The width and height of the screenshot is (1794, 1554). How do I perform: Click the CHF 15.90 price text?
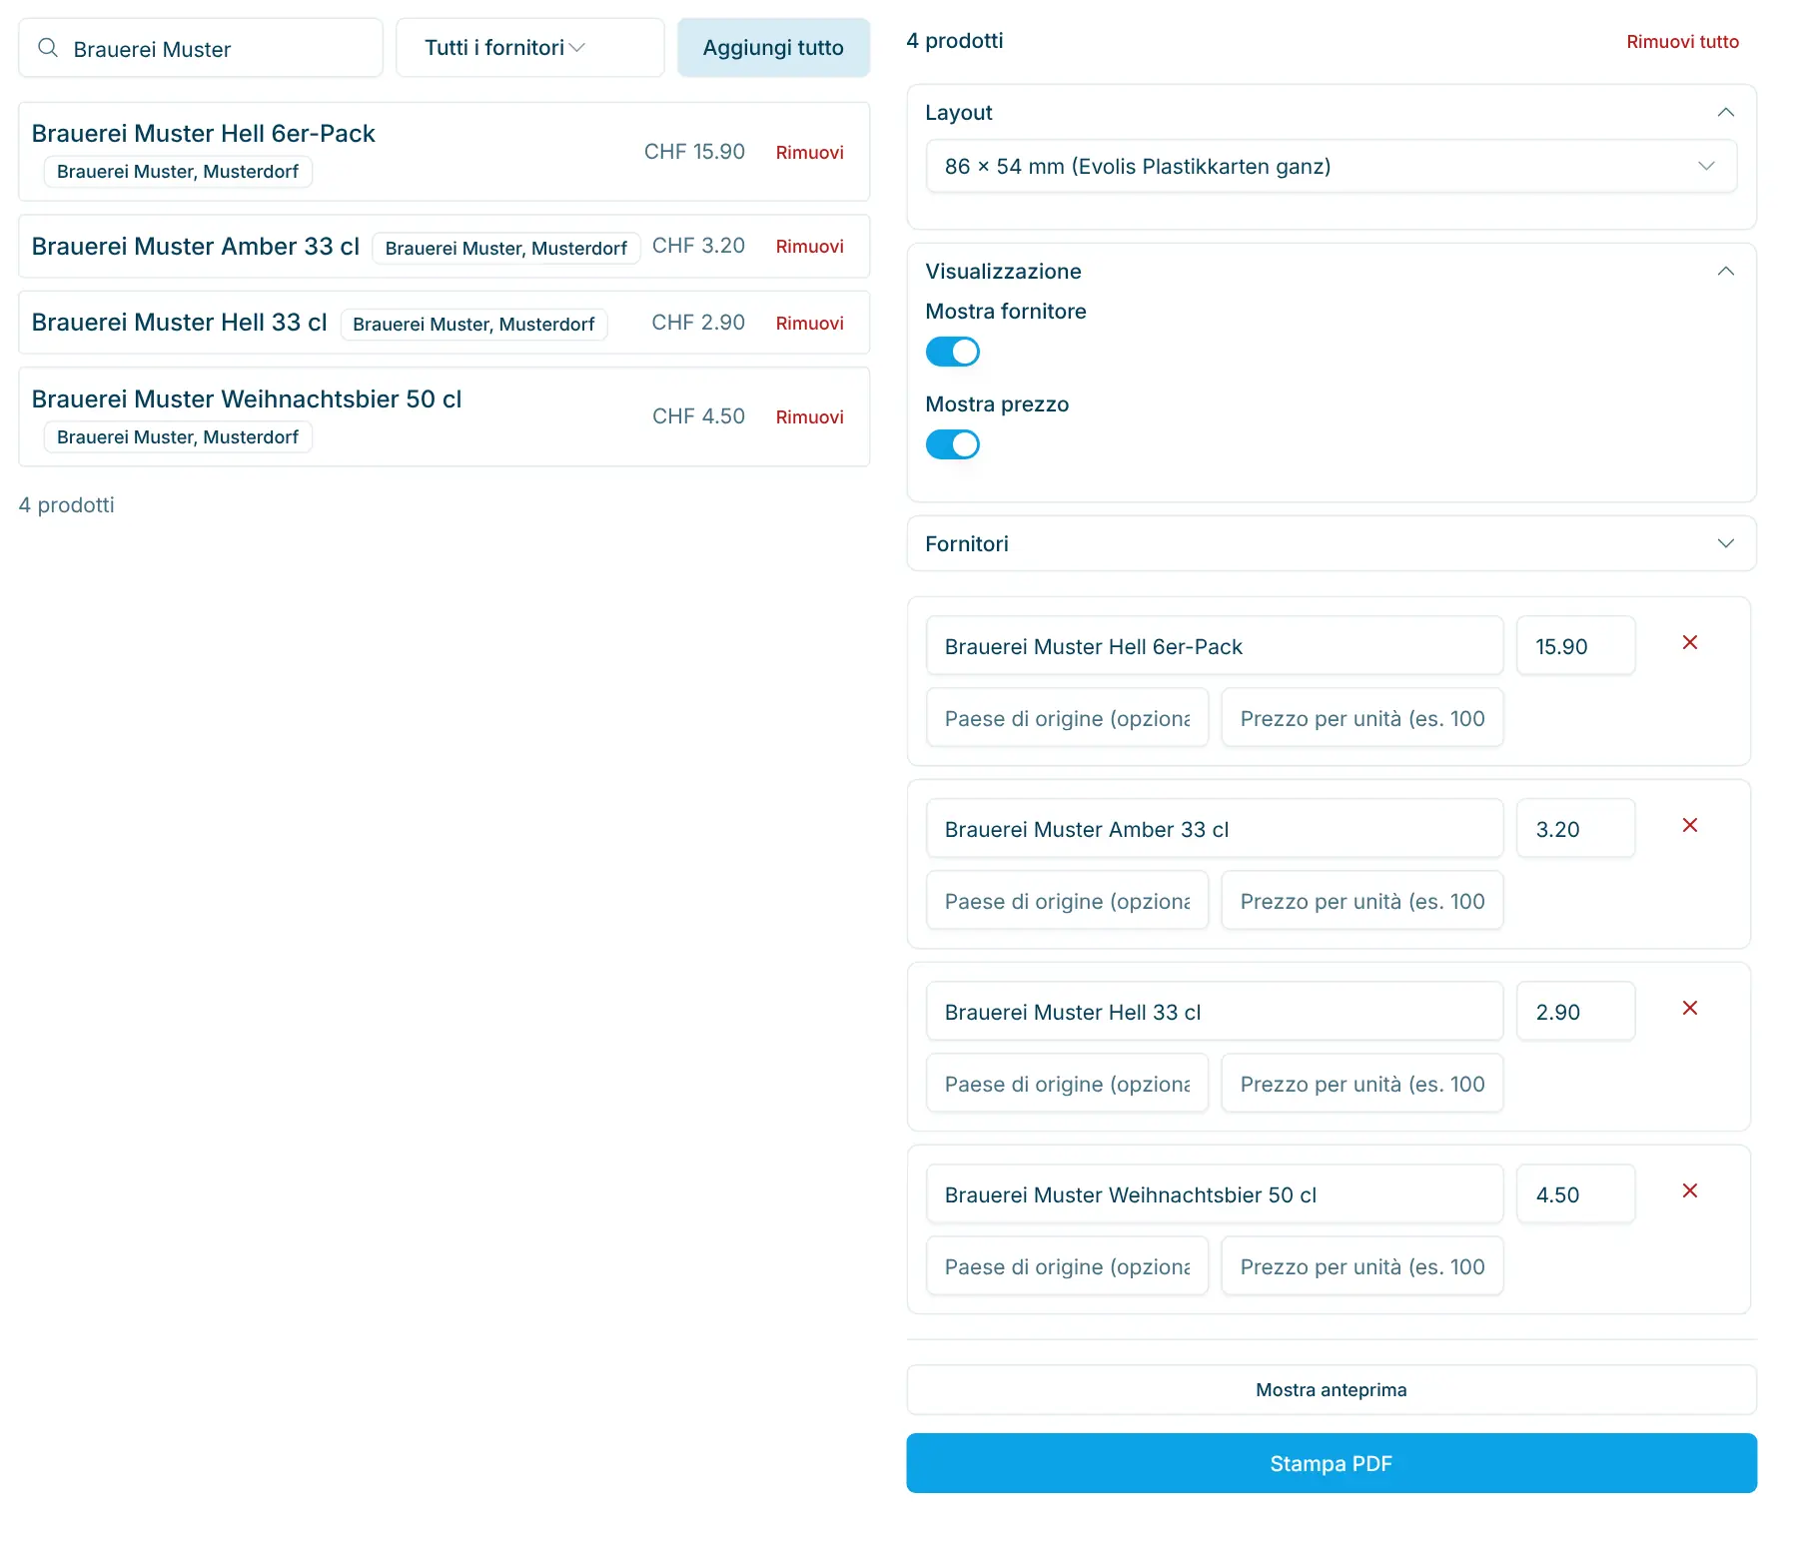coord(694,152)
